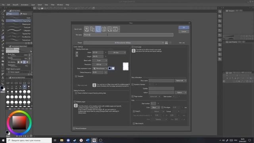
Task: Open the File menu
Action: coord(3,5)
